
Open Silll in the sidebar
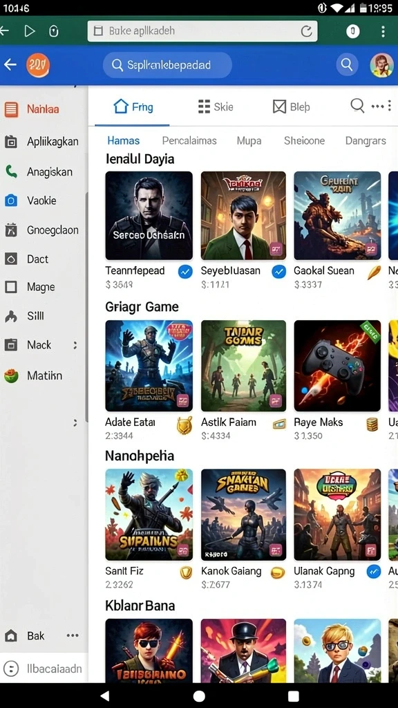pos(43,316)
